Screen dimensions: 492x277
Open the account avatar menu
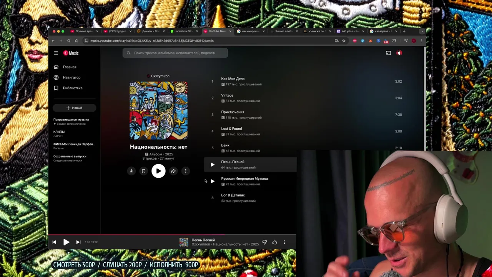coord(399,53)
